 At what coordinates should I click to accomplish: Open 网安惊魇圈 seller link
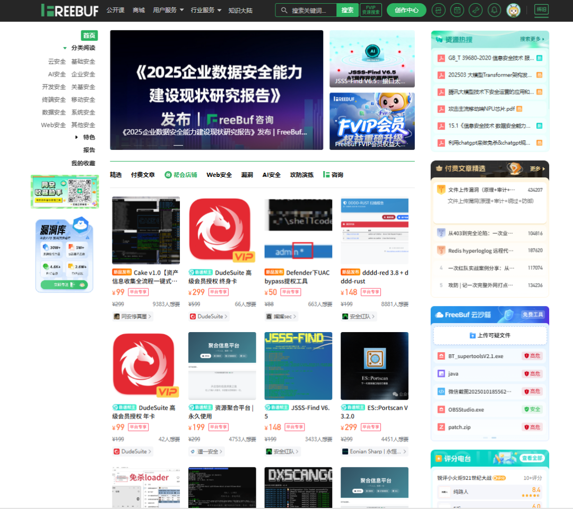132,317
